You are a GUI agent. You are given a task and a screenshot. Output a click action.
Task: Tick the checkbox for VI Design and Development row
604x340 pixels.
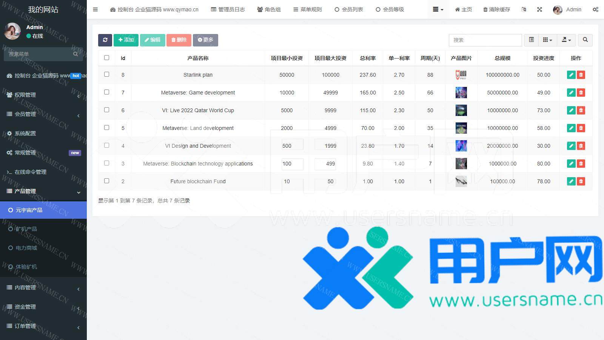pyautogui.click(x=106, y=145)
